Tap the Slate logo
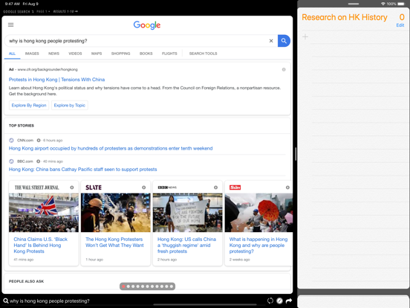This screenshot has height=308, width=410. pos(94,187)
